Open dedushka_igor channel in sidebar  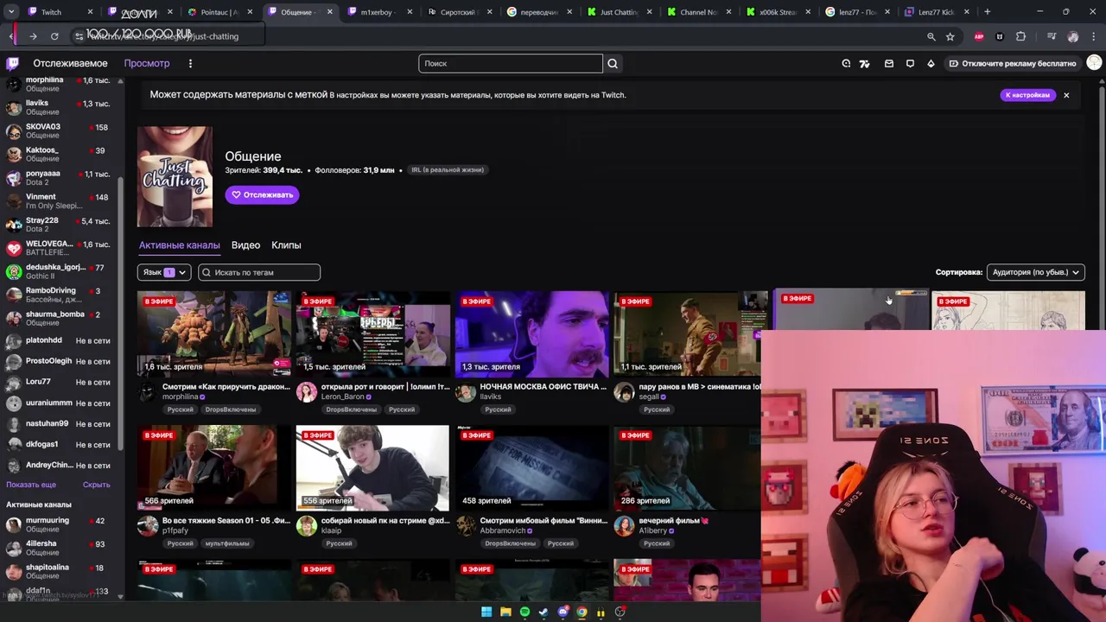pyautogui.click(x=60, y=271)
